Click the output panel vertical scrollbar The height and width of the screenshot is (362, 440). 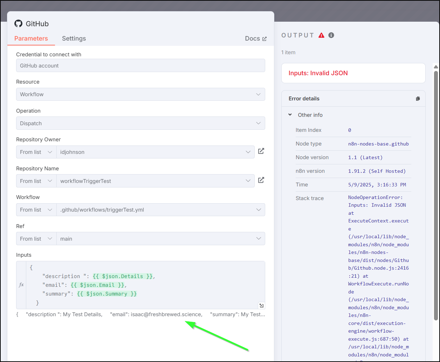coord(436,195)
